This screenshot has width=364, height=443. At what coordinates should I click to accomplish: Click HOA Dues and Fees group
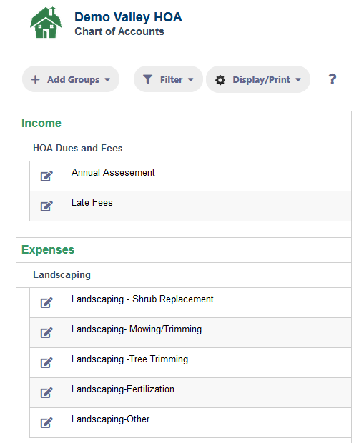(78, 148)
